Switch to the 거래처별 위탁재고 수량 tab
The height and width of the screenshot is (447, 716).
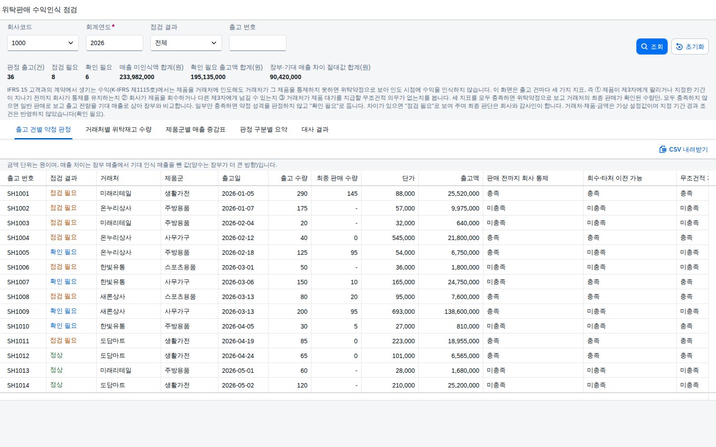119,130
